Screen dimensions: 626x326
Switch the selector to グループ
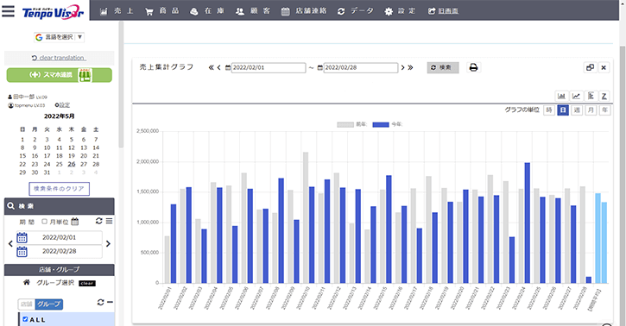click(x=48, y=304)
